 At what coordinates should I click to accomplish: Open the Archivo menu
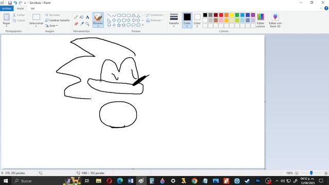tap(7, 8)
